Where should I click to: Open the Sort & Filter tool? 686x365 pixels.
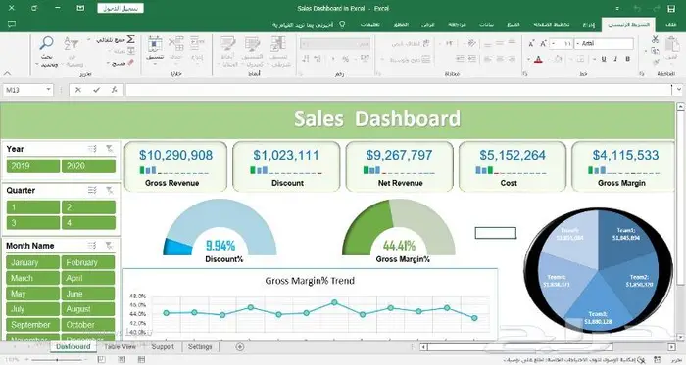(71, 44)
